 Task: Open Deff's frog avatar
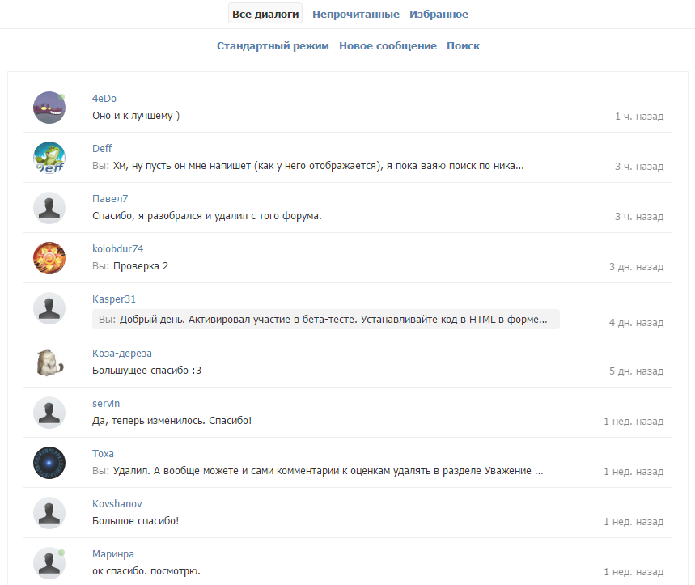coord(49,157)
